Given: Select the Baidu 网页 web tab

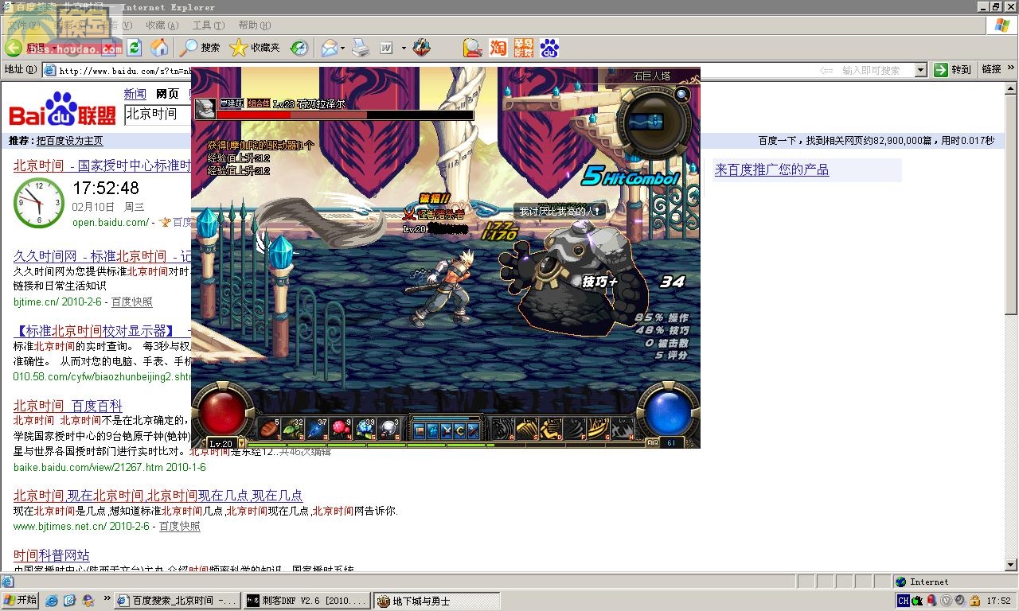Looking at the screenshot, I should pyautogui.click(x=167, y=94).
